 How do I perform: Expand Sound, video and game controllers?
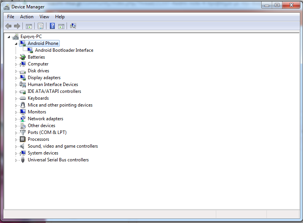pyautogui.click(x=16, y=147)
